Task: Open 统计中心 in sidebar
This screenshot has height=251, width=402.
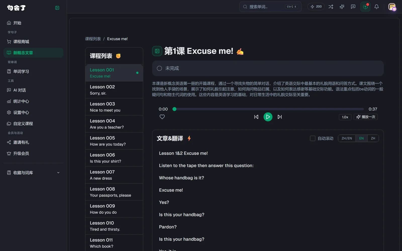Action: [33, 101]
